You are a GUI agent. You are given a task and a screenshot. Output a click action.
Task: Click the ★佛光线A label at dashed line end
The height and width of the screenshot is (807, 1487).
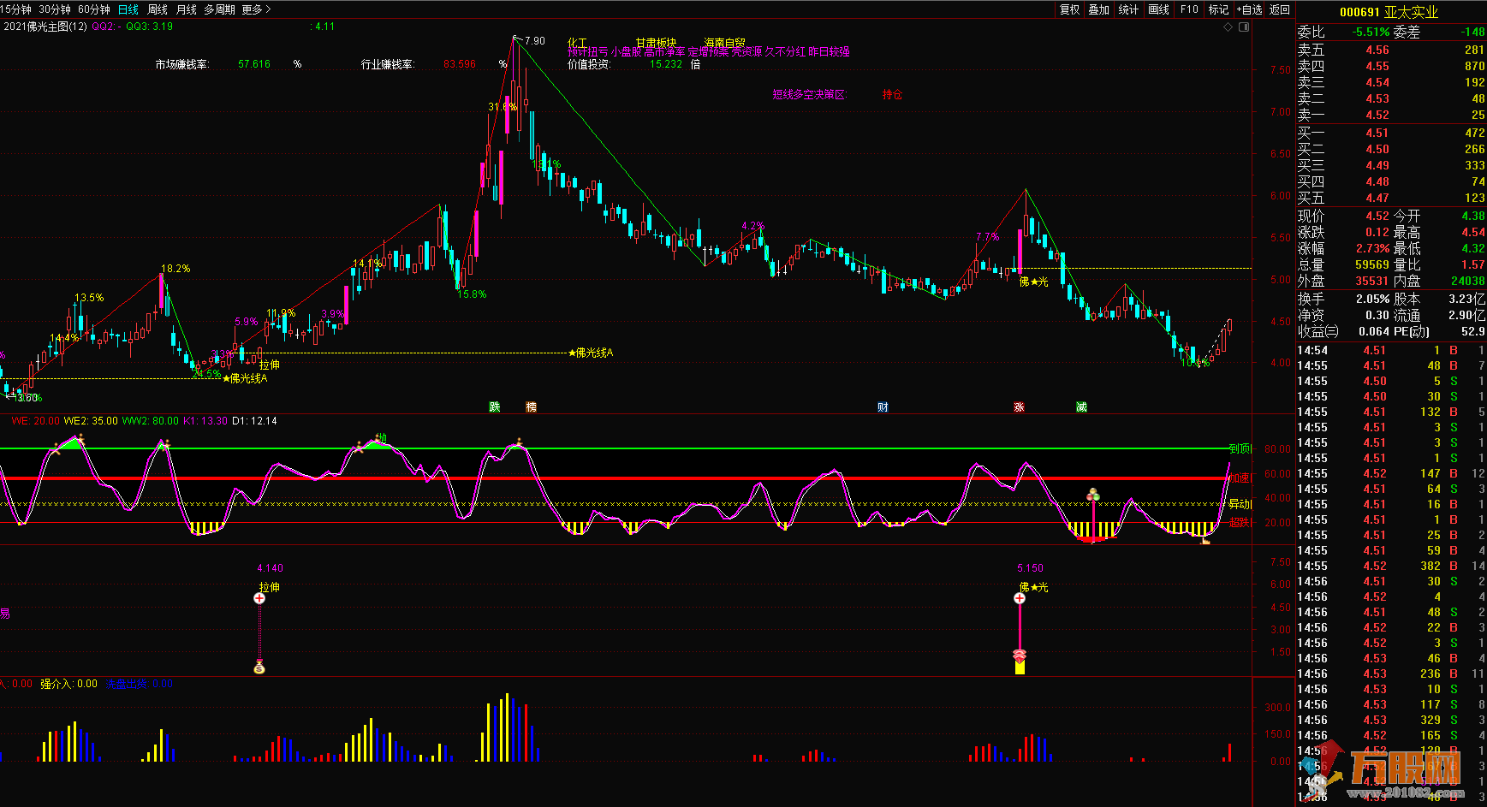point(591,353)
